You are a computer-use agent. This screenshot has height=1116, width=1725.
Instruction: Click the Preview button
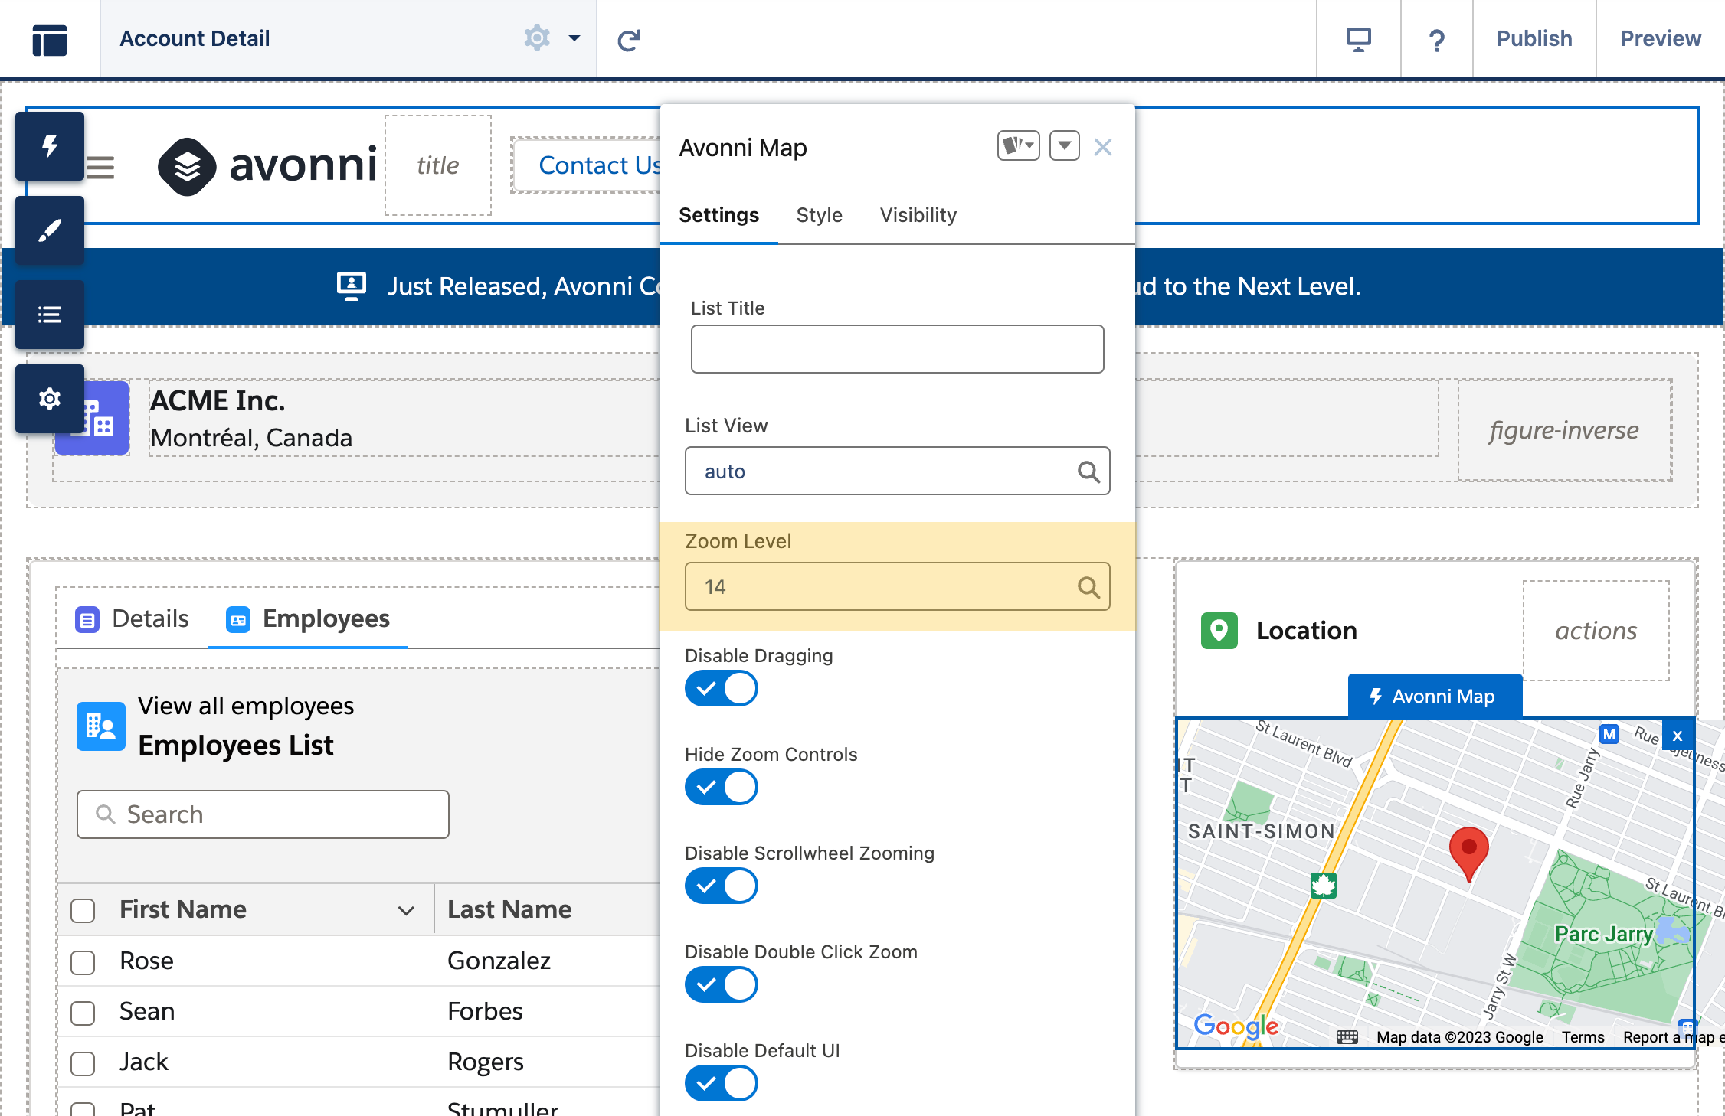1660,39
